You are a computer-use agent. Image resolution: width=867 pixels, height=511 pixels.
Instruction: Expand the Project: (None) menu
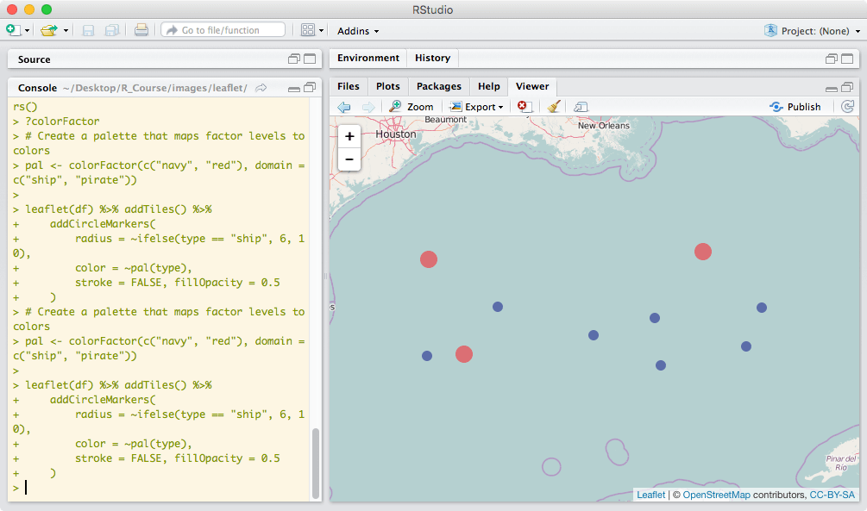[813, 31]
